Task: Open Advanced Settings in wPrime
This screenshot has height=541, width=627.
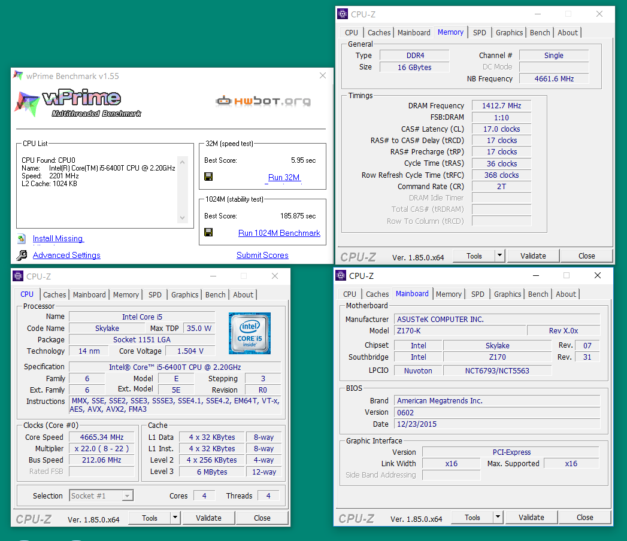Action: (66, 255)
